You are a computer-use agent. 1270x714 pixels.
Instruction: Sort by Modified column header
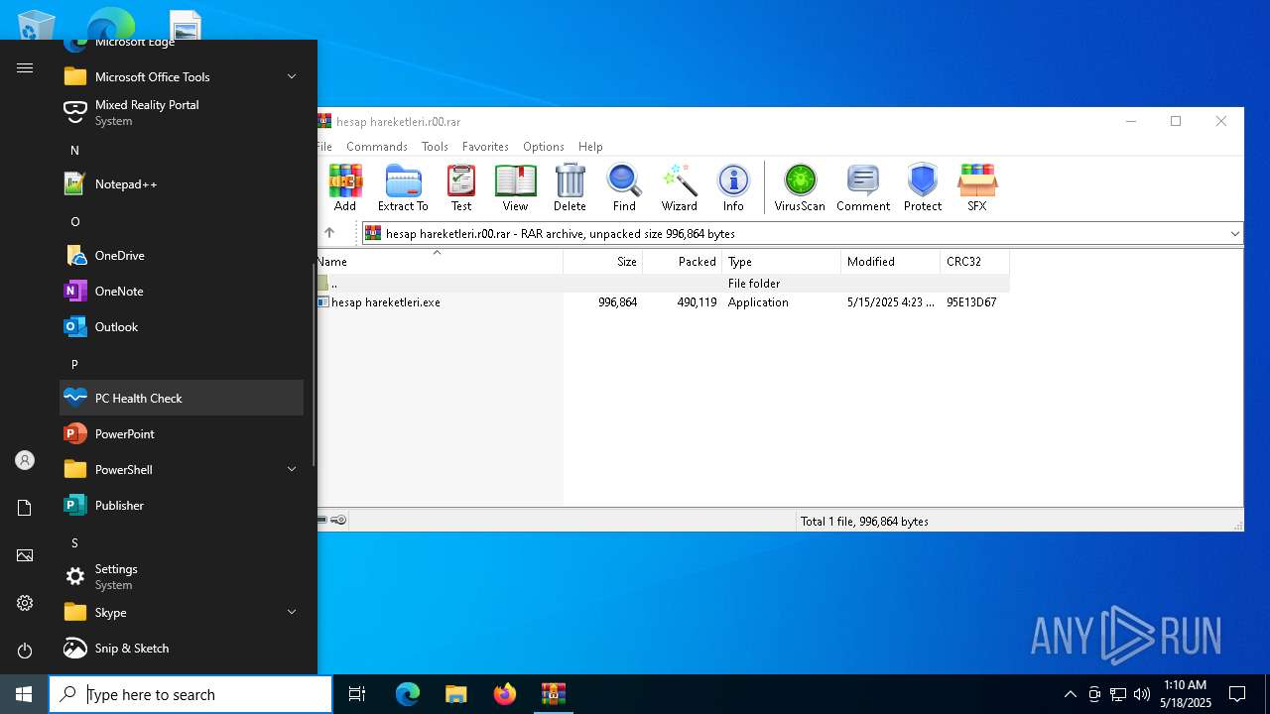click(x=891, y=262)
